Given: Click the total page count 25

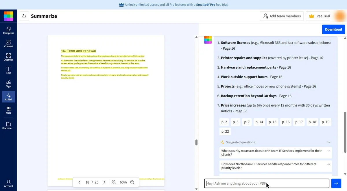Looking at the screenshot, I should pos(97,182).
